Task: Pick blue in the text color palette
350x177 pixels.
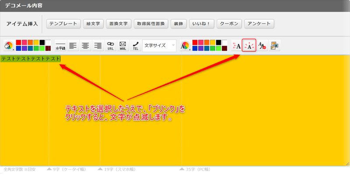Action: pos(195,49)
